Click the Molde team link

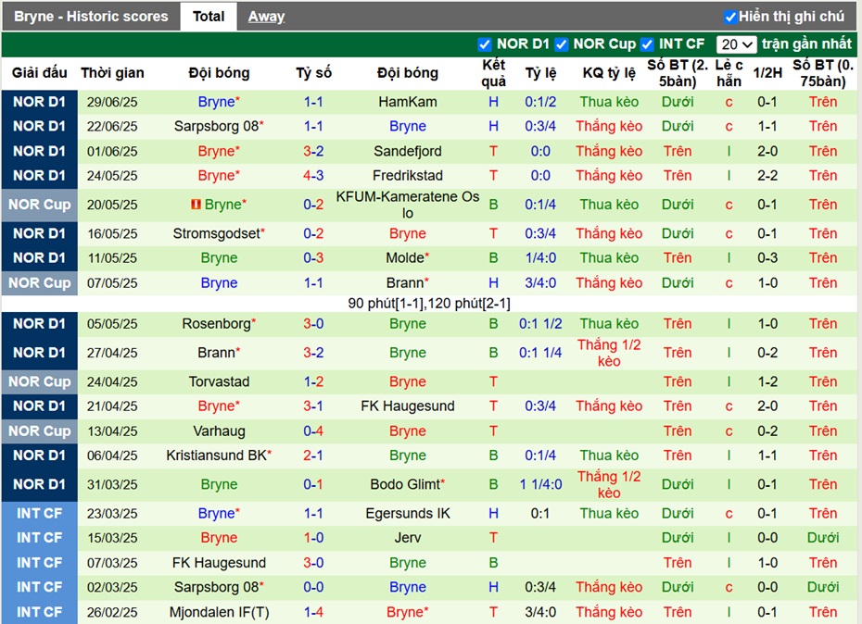pyautogui.click(x=407, y=257)
